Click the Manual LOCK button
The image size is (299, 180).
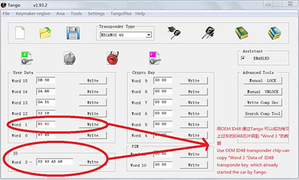click(263, 81)
